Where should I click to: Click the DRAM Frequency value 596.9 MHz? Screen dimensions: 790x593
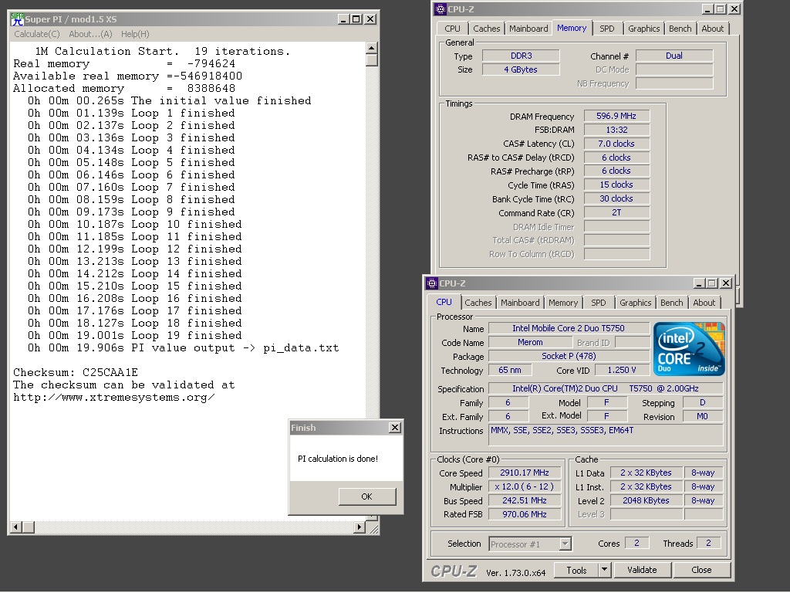[x=616, y=116]
